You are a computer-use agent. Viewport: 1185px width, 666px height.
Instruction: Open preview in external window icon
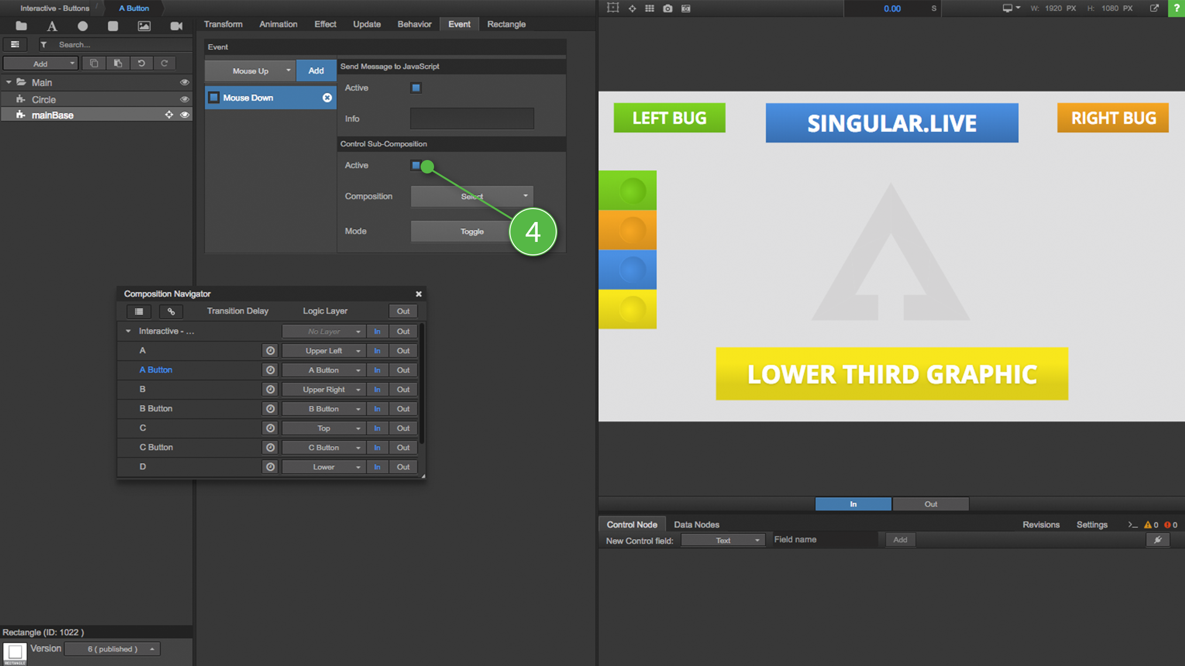click(1154, 8)
